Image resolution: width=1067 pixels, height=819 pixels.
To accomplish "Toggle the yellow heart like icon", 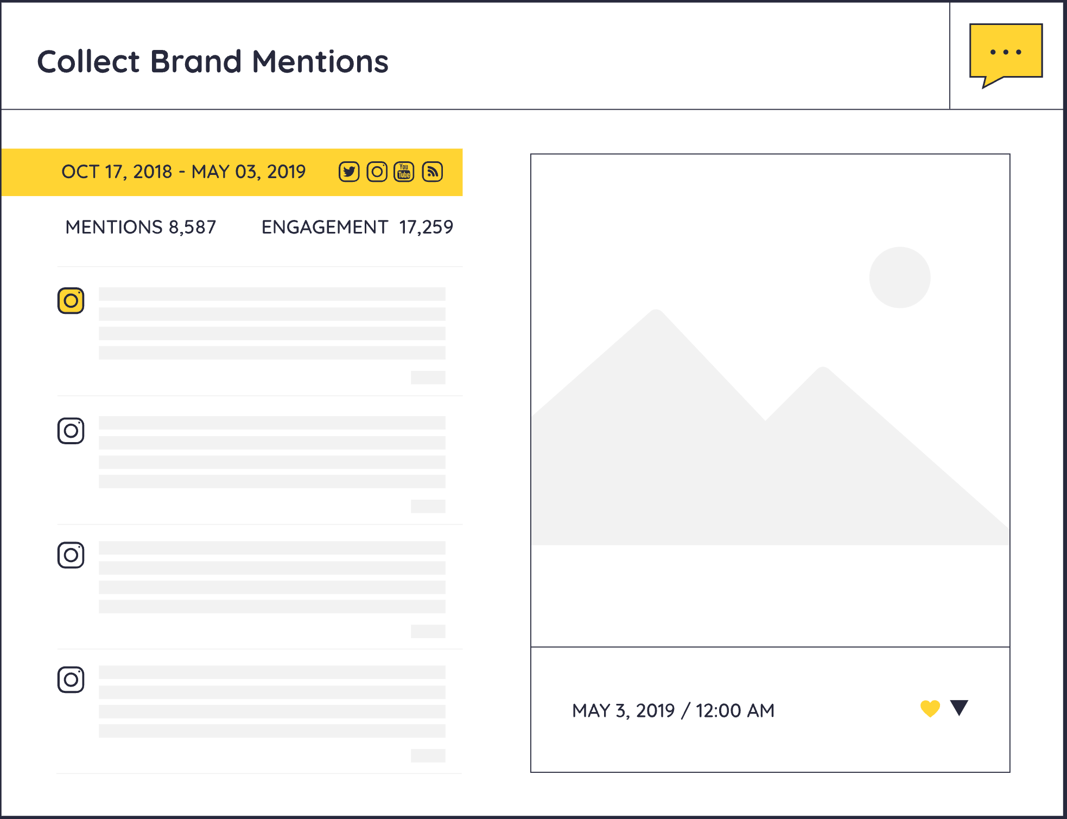I will tap(930, 709).
